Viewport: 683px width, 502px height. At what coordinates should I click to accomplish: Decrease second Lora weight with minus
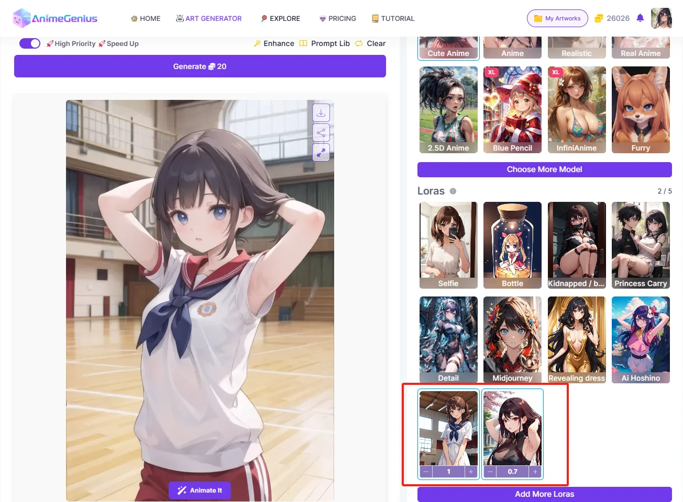click(490, 472)
